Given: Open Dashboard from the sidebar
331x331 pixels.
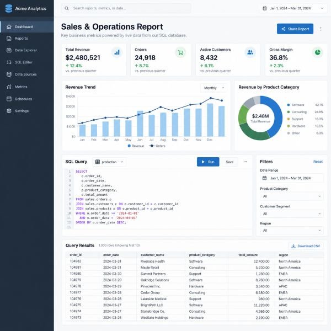Looking at the screenshot, I should point(27,27).
